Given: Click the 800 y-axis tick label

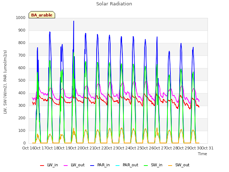Looking at the screenshot, I should [x=22, y=43].
